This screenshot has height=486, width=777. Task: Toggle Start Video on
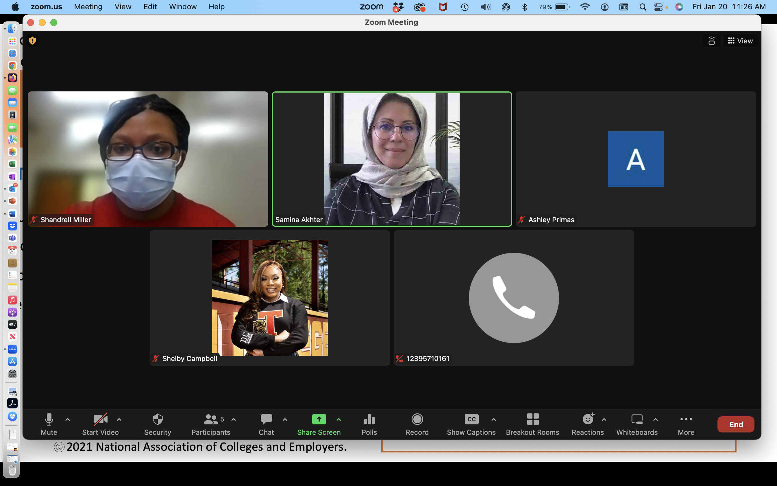100,419
